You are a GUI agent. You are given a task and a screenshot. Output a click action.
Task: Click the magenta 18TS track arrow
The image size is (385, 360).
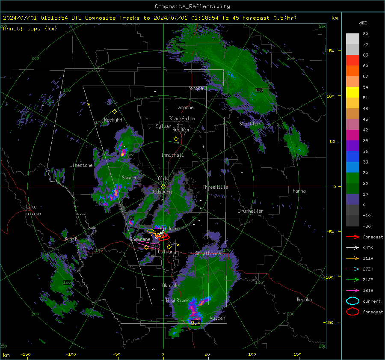tap(352, 291)
